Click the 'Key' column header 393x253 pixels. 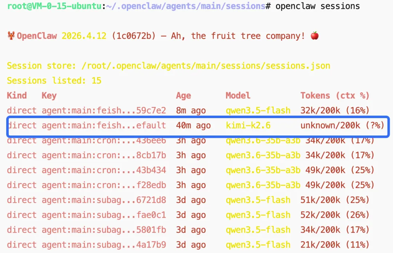[x=49, y=96]
